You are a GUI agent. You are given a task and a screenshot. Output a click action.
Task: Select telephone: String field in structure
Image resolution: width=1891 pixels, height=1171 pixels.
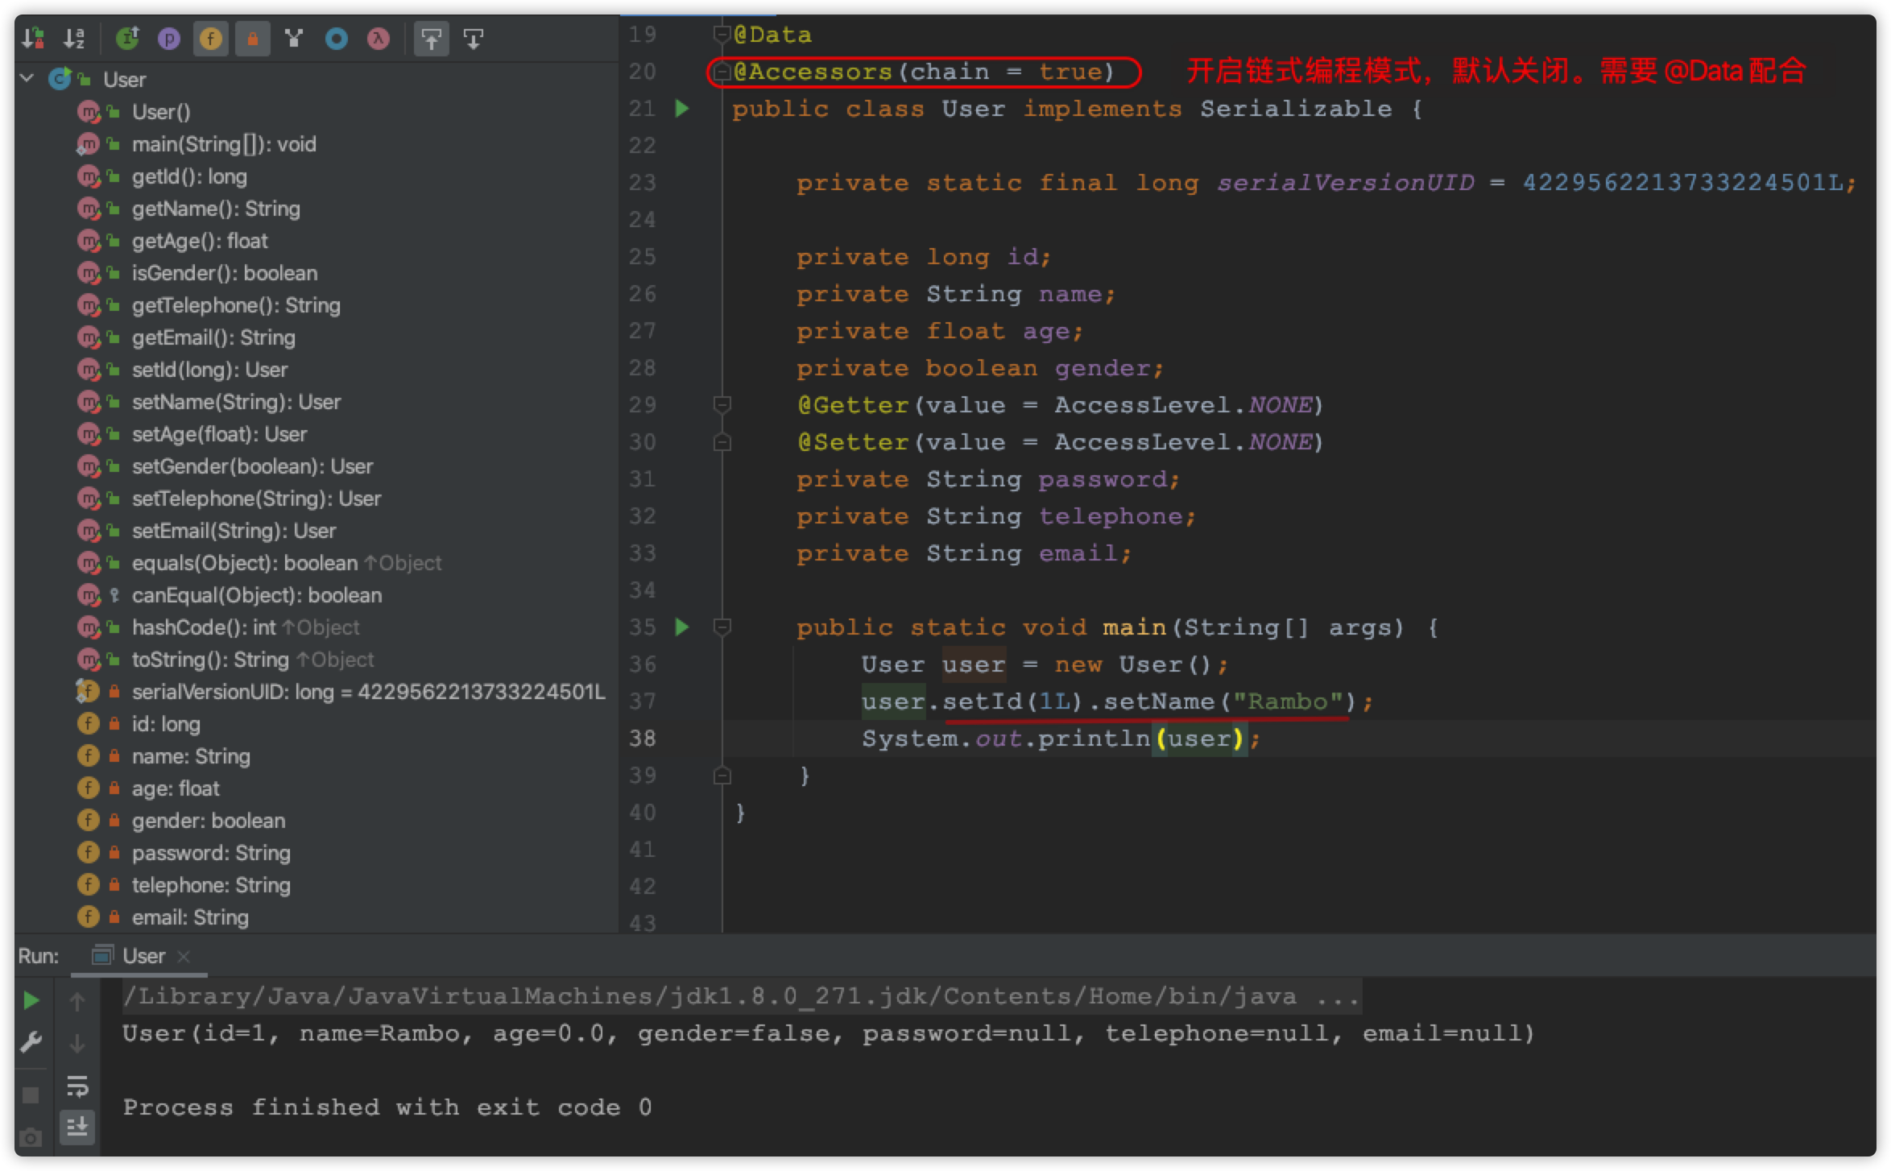(211, 885)
